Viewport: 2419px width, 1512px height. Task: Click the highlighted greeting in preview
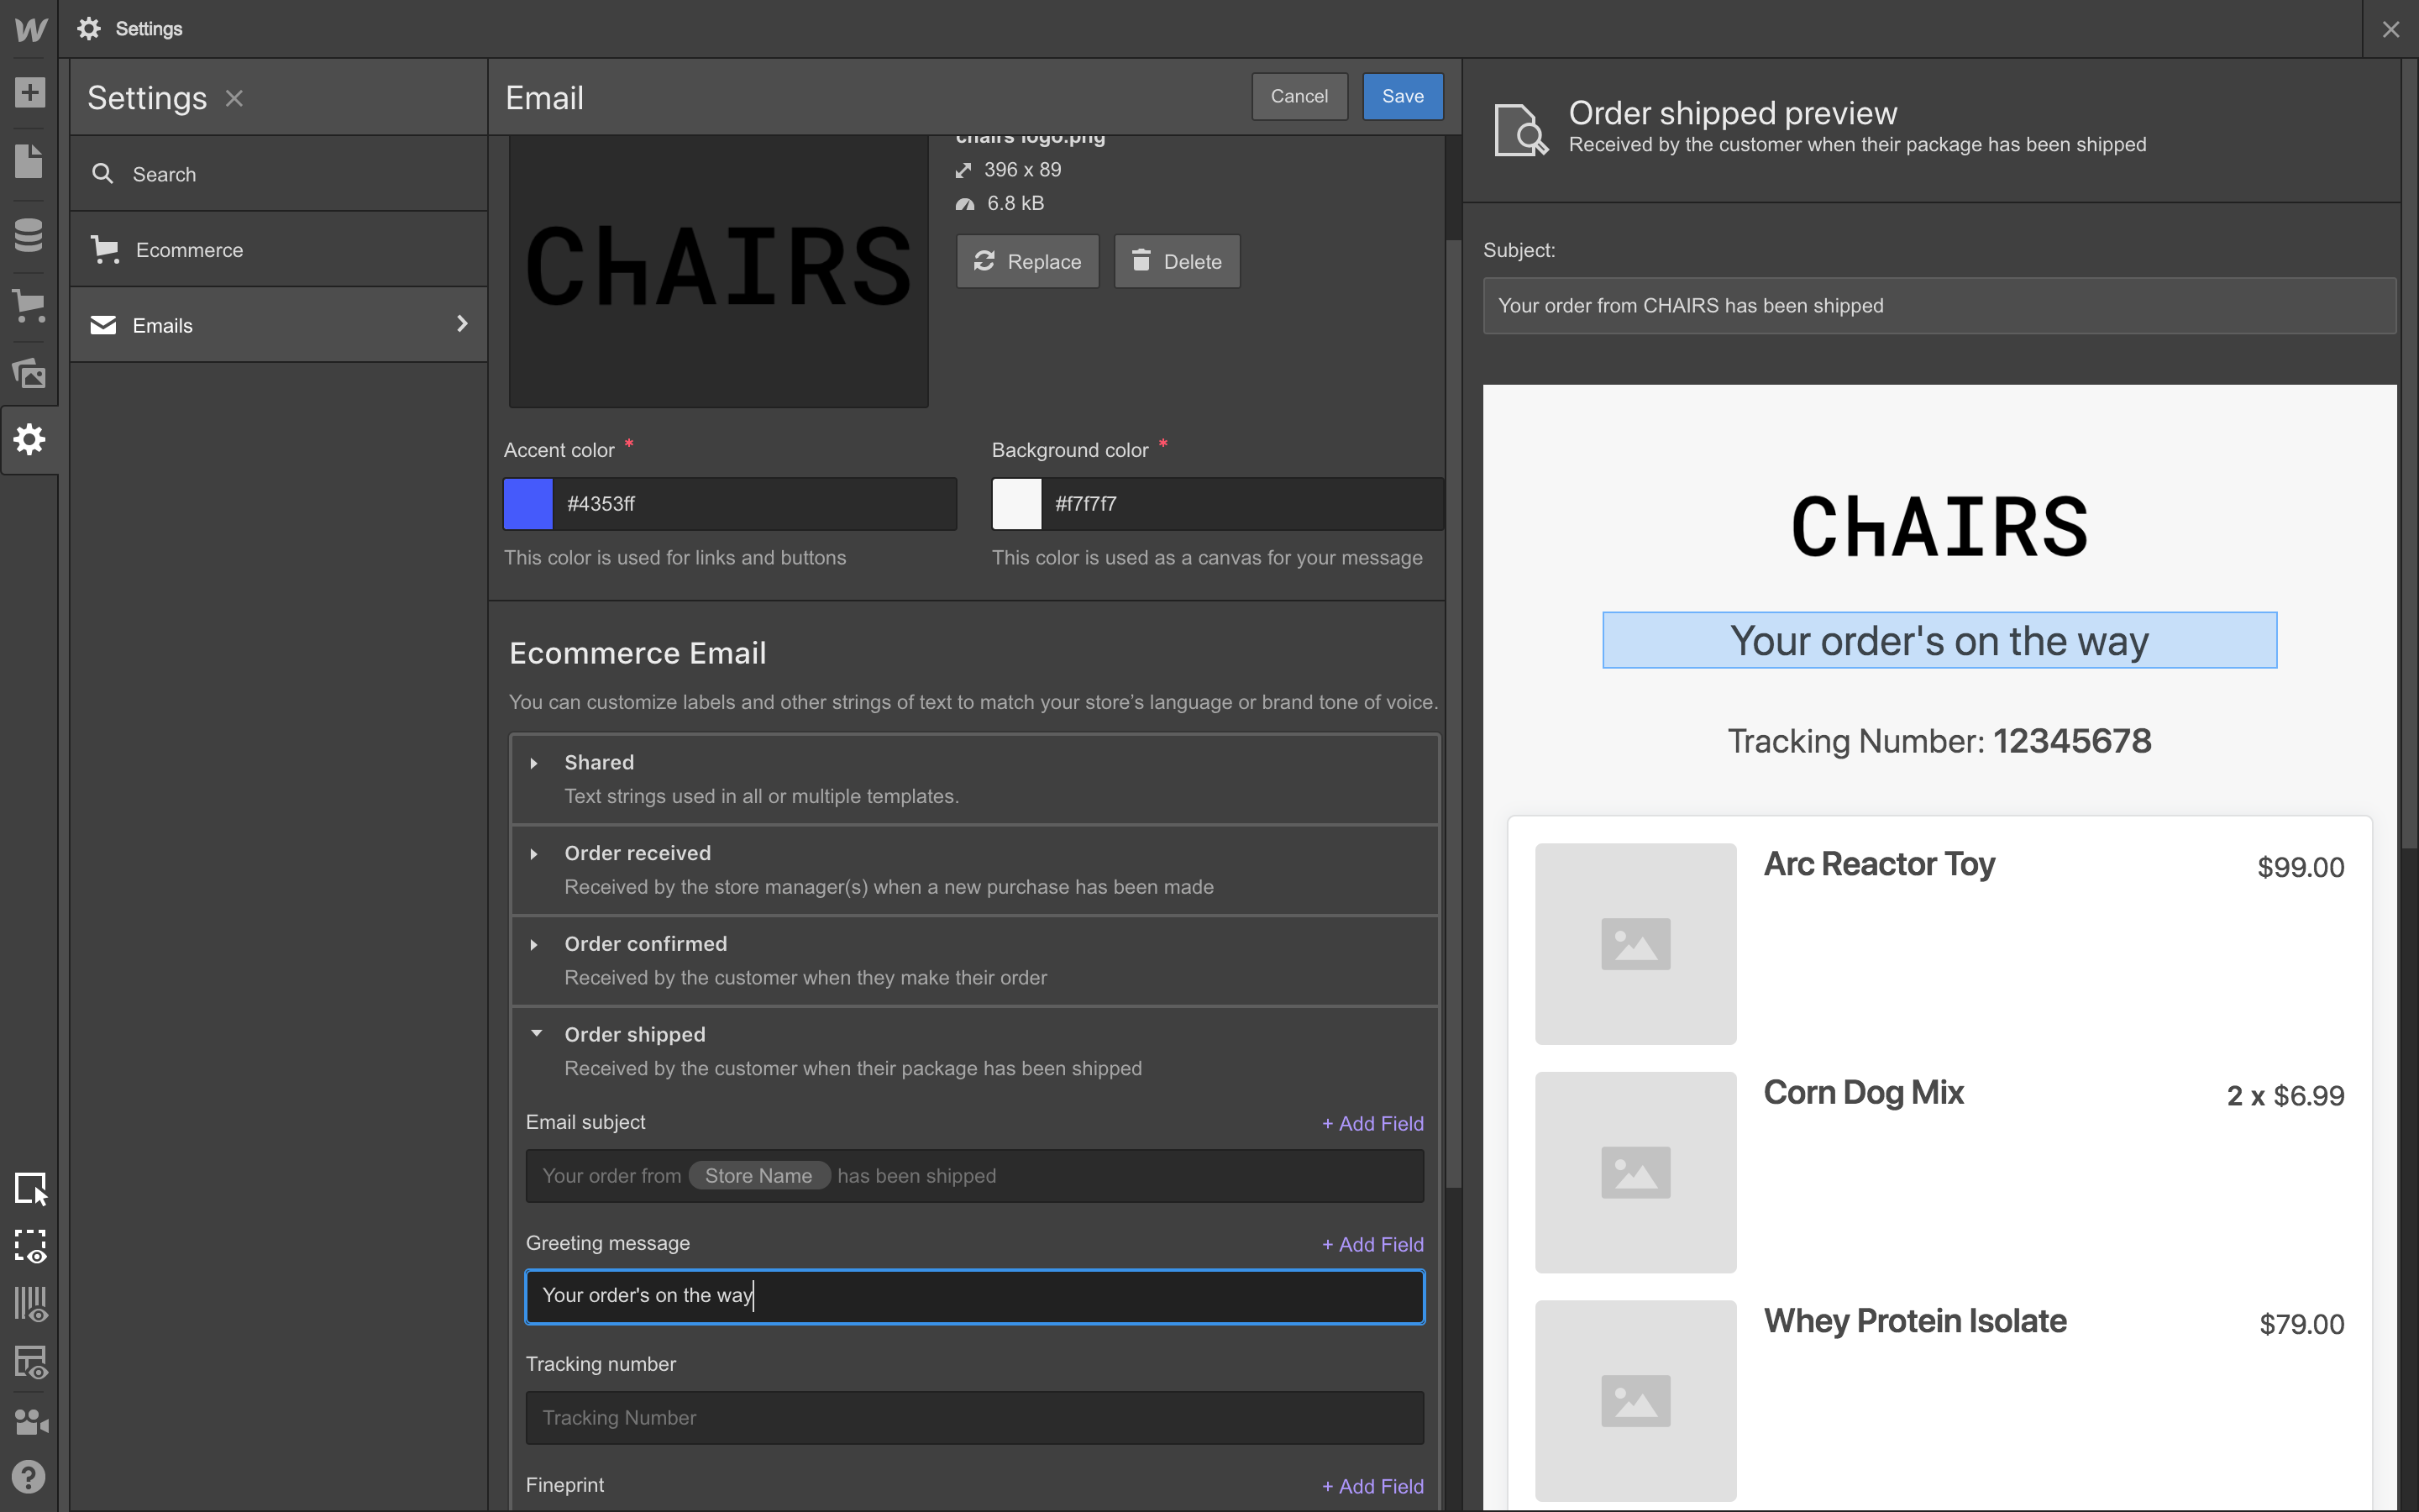[x=1939, y=640]
